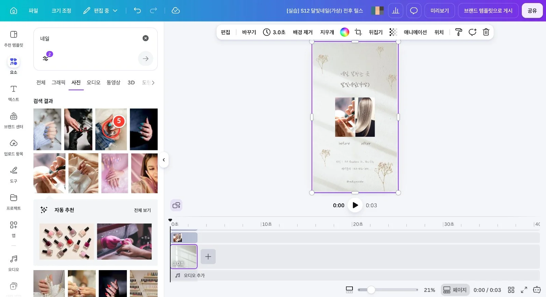Screen dimensions: 546x297
Task: Open the 텍스트 text sidebar panel
Action: click(x=14, y=93)
